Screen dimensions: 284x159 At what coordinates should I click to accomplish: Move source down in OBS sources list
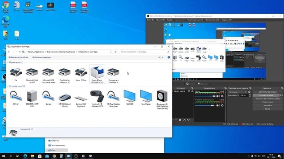click(x=189, y=120)
